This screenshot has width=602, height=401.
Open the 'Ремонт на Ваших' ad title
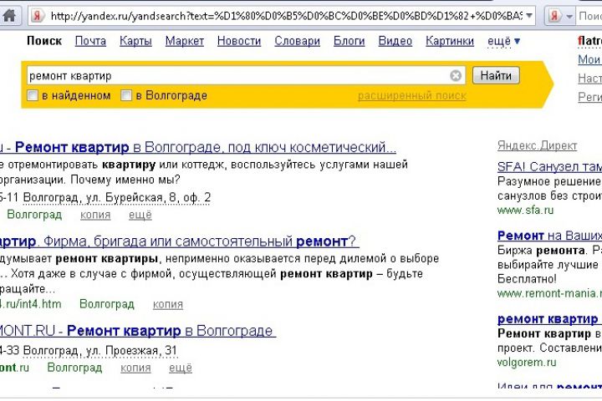tap(549, 236)
